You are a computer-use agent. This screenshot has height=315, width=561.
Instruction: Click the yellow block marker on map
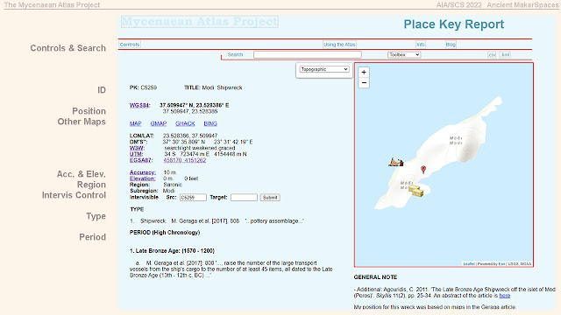(416, 191)
